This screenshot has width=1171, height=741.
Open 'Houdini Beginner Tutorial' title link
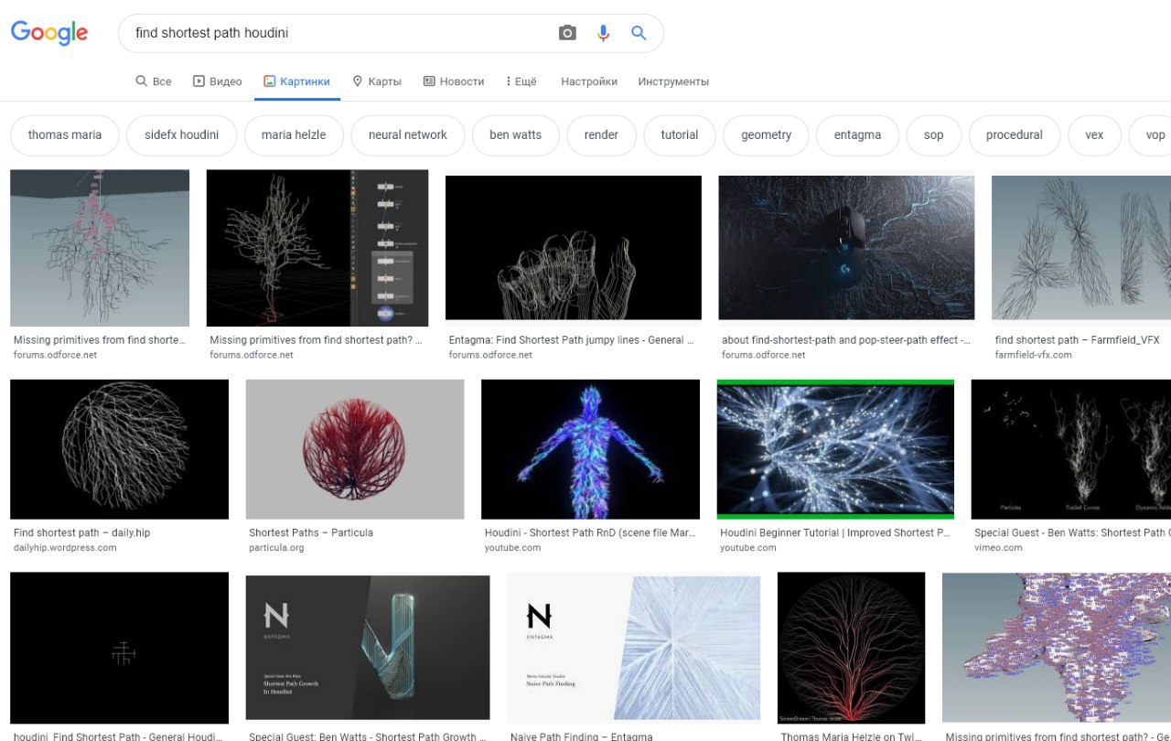point(835,532)
